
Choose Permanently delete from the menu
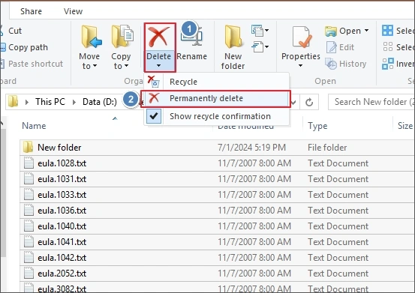coord(215,99)
